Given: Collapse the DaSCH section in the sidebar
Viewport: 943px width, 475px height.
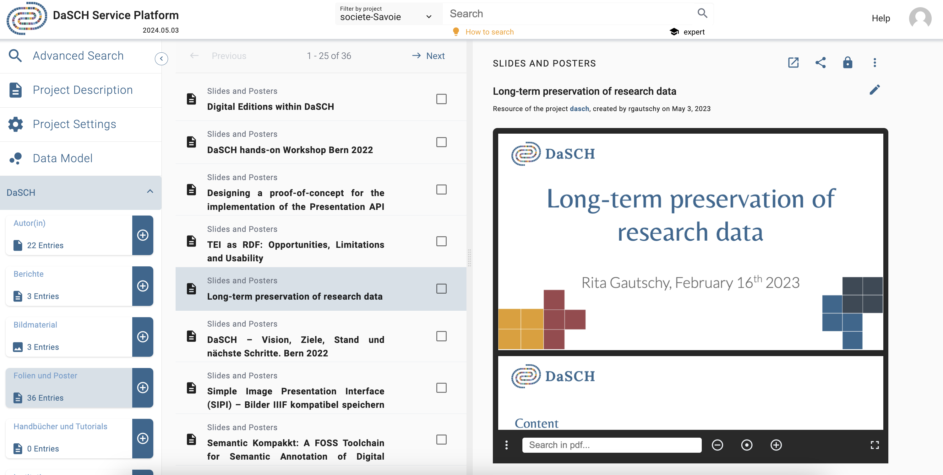Looking at the screenshot, I should pos(150,192).
